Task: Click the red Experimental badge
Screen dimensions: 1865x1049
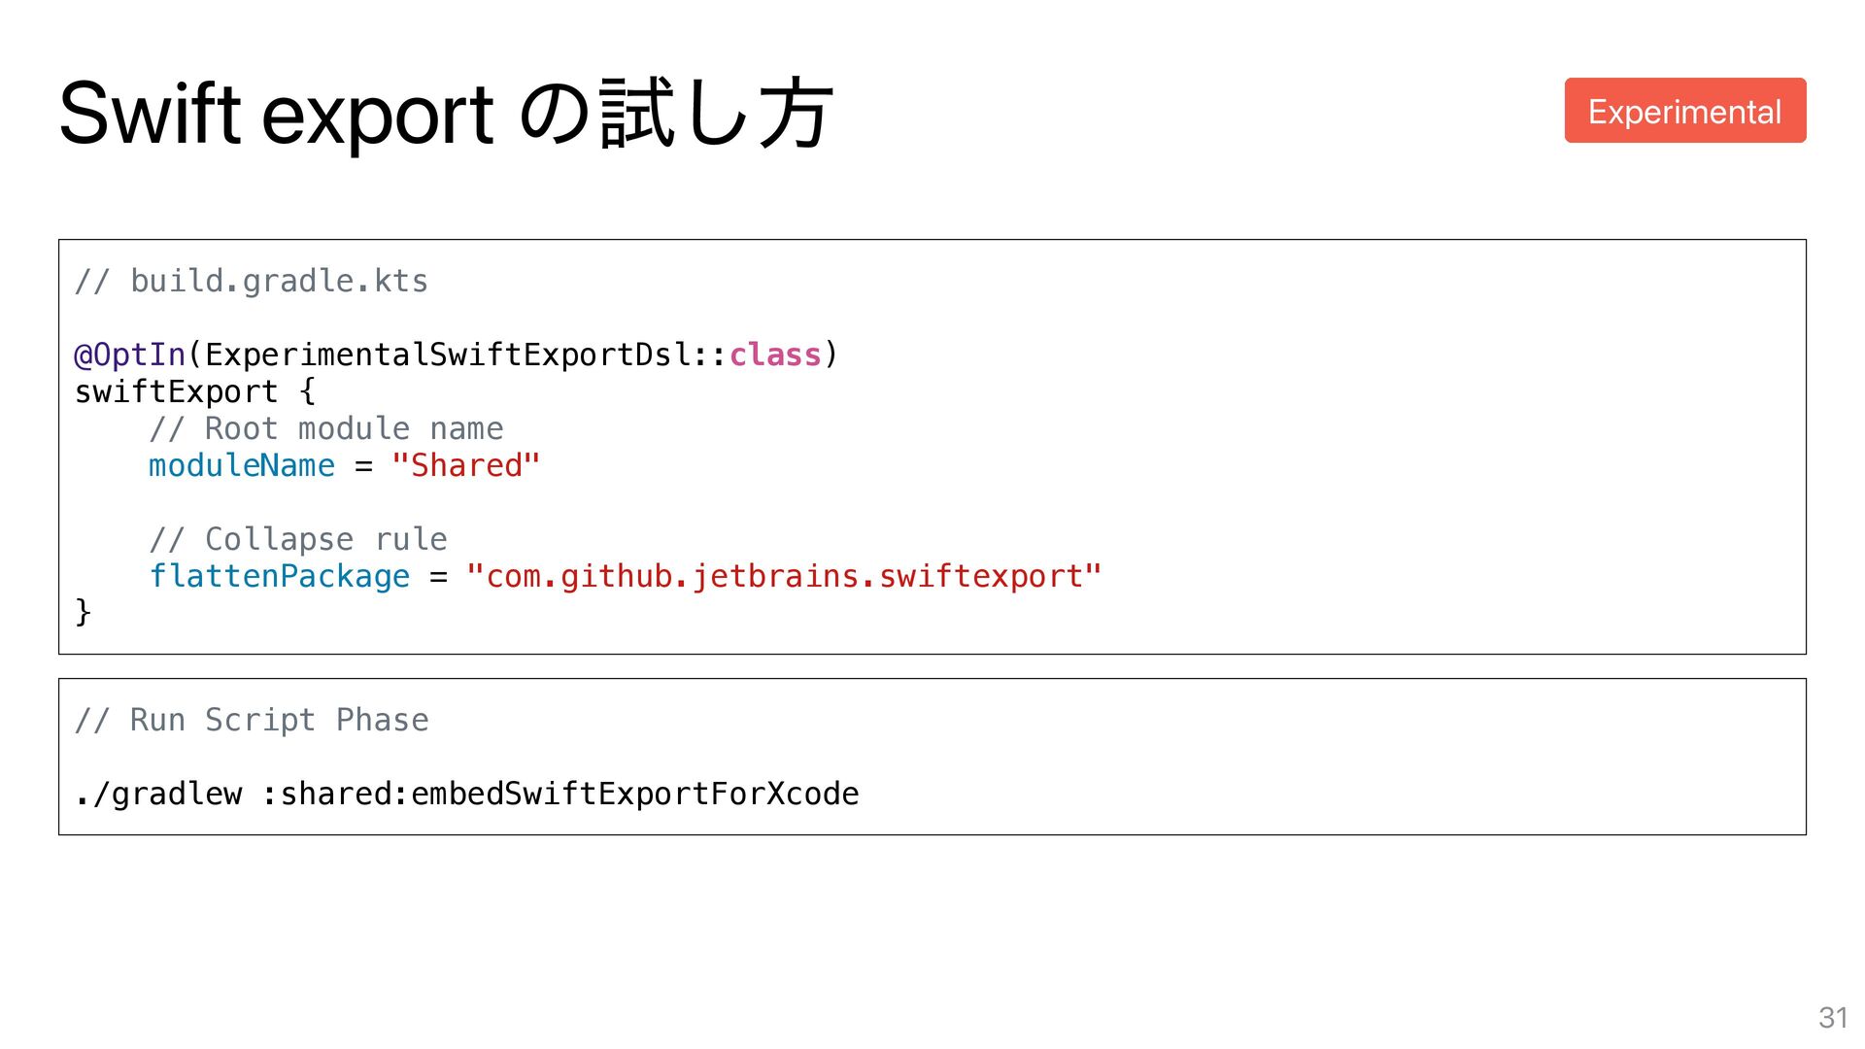Action: [1684, 111]
